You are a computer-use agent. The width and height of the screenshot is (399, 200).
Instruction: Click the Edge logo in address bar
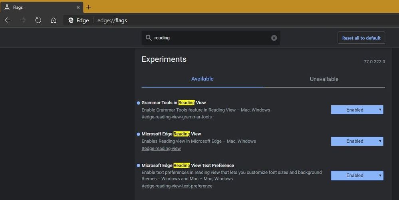pyautogui.click(x=71, y=20)
